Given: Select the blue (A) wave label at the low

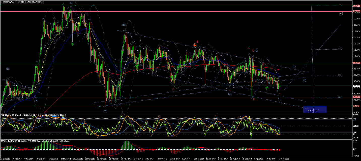Looking at the screenshot, I should [105, 110].
